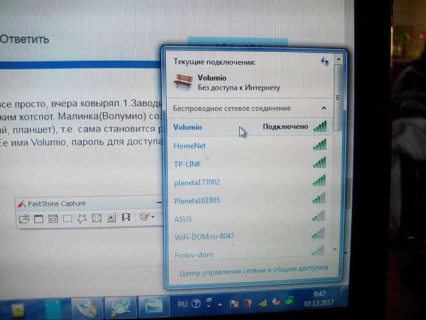Click the network list scrollbar thumb
This screenshot has width=426, height=320.
[338, 97]
